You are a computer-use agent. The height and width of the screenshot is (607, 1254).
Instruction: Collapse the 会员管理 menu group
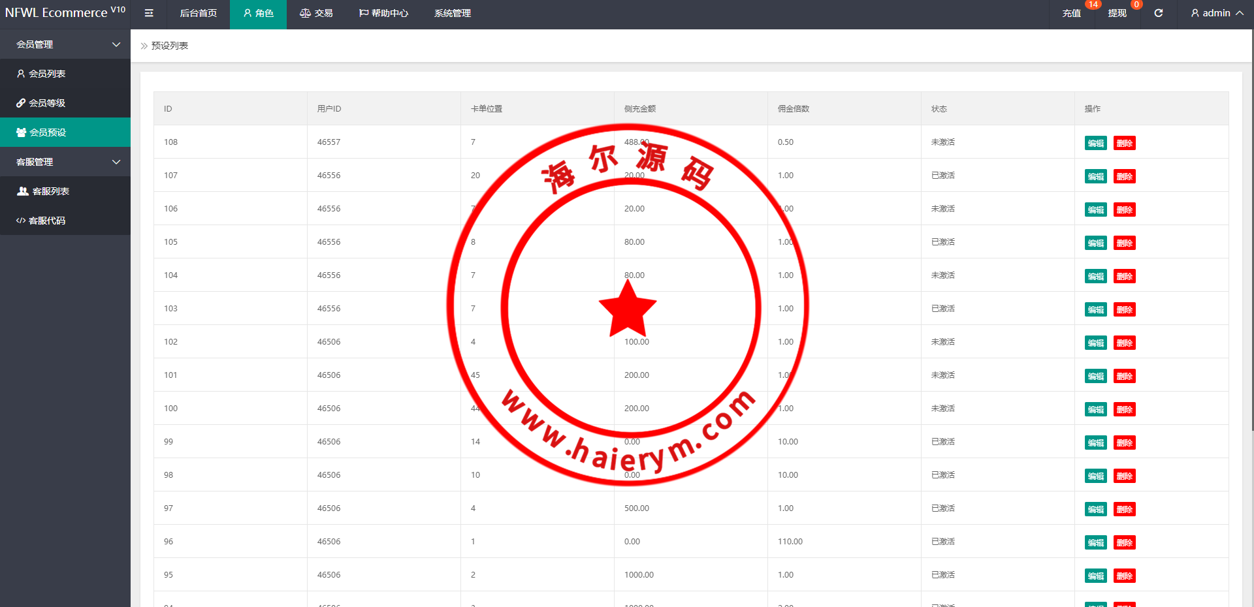[x=65, y=44]
